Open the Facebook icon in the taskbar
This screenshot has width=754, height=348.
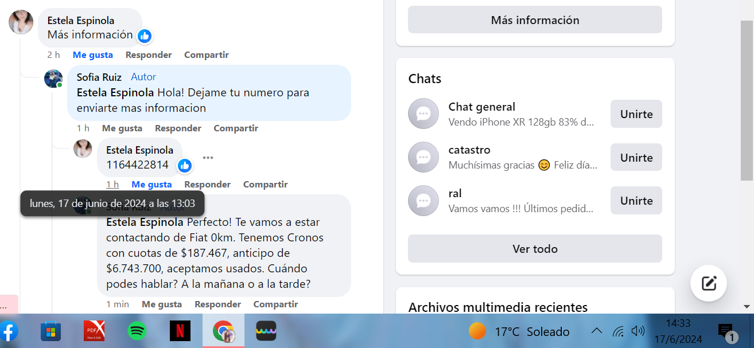pyautogui.click(x=9, y=331)
